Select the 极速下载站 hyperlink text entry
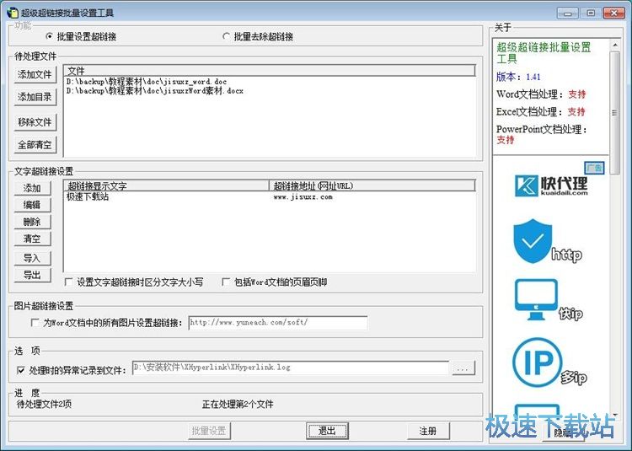This screenshot has width=632, height=451. 88,196
